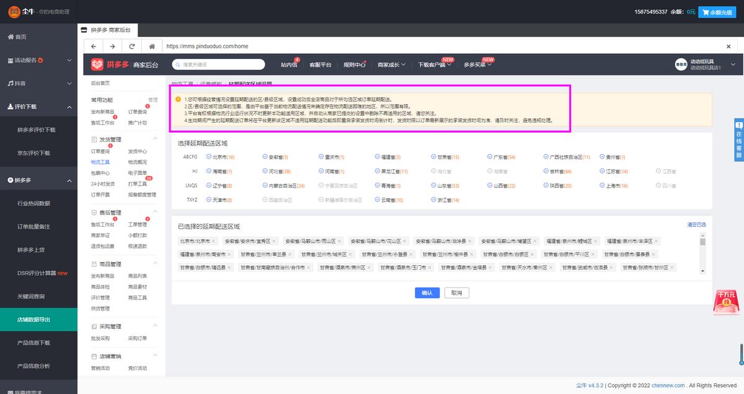
Task: Toggle the 北京市 region checkbox
Action: (x=208, y=157)
